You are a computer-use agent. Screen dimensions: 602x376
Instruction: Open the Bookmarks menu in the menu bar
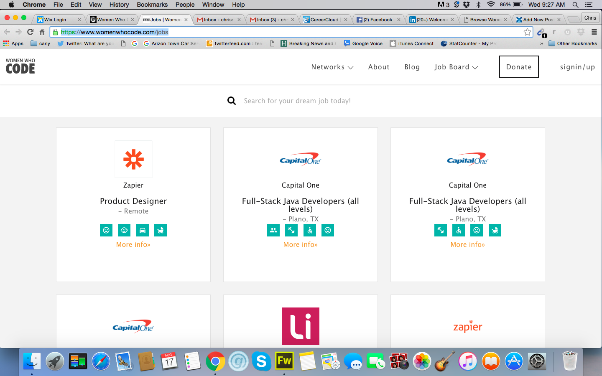tap(152, 5)
